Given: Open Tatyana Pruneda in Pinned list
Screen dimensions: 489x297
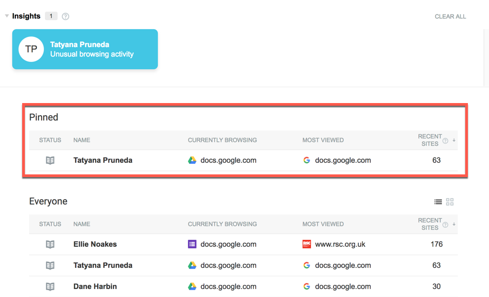Looking at the screenshot, I should (102, 160).
